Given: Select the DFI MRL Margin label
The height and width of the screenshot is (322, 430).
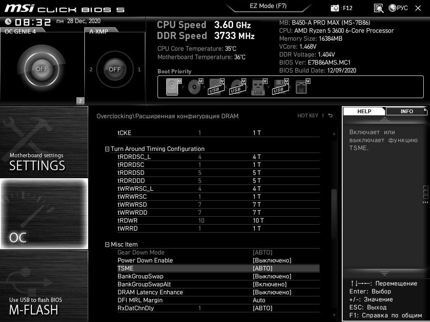Looking at the screenshot, I should tap(140, 300).
